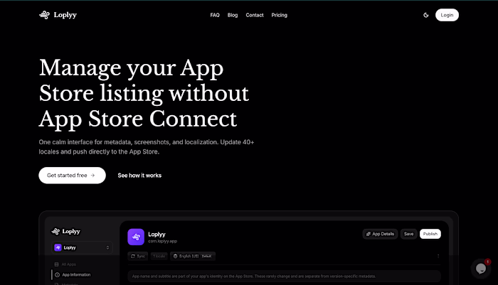Click the com.loplyy.app bundle ID text
498x285 pixels.
click(x=163, y=241)
